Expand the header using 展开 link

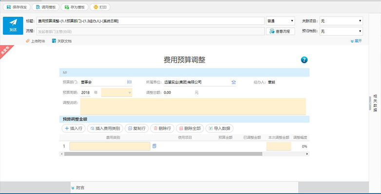click(x=356, y=41)
